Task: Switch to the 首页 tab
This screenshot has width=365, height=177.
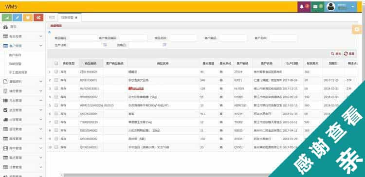Action: pyautogui.click(x=52, y=18)
